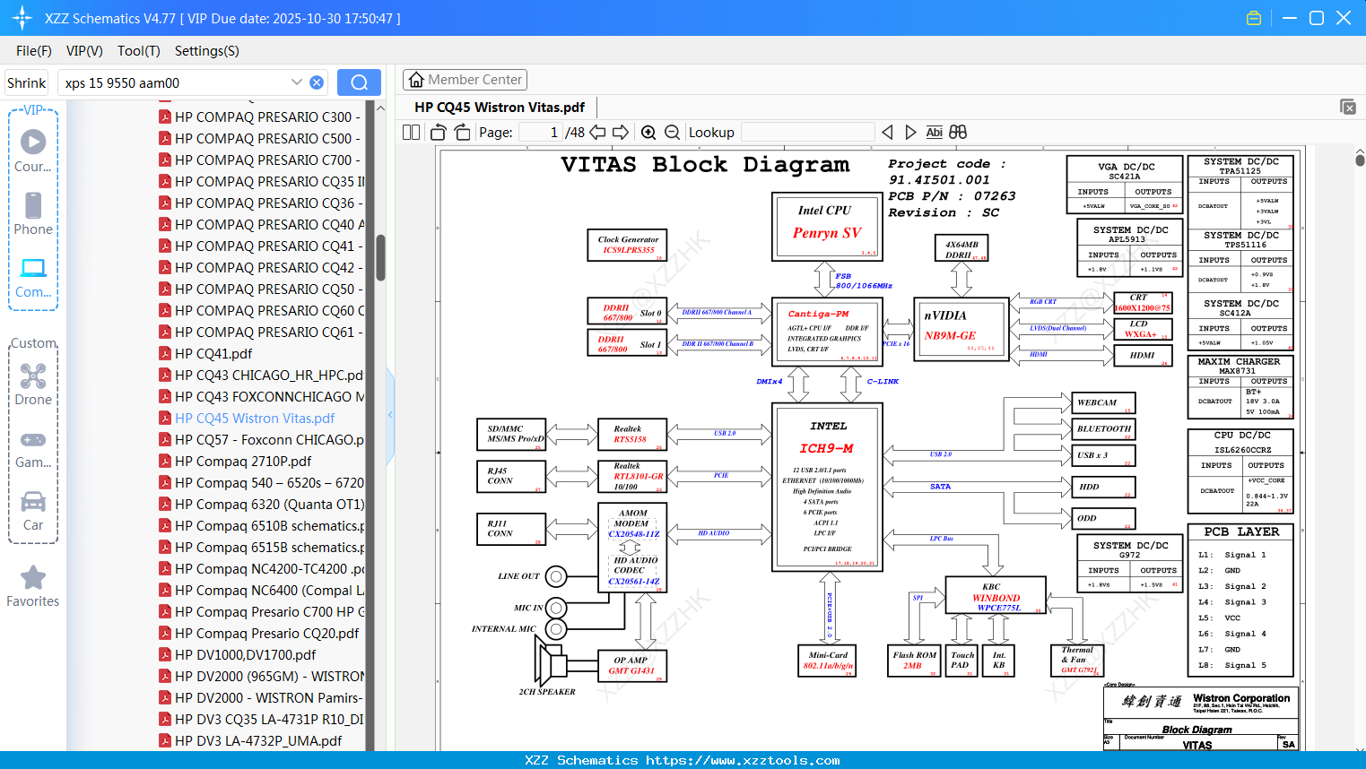Open the Tool(T) menu

pyautogui.click(x=139, y=51)
